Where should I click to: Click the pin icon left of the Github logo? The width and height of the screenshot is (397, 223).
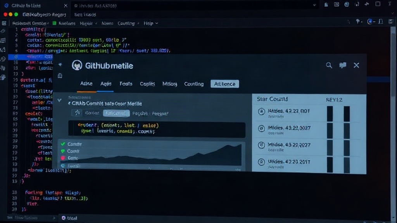click(x=60, y=65)
